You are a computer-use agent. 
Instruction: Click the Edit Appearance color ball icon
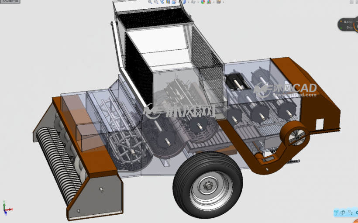coord(203,2)
